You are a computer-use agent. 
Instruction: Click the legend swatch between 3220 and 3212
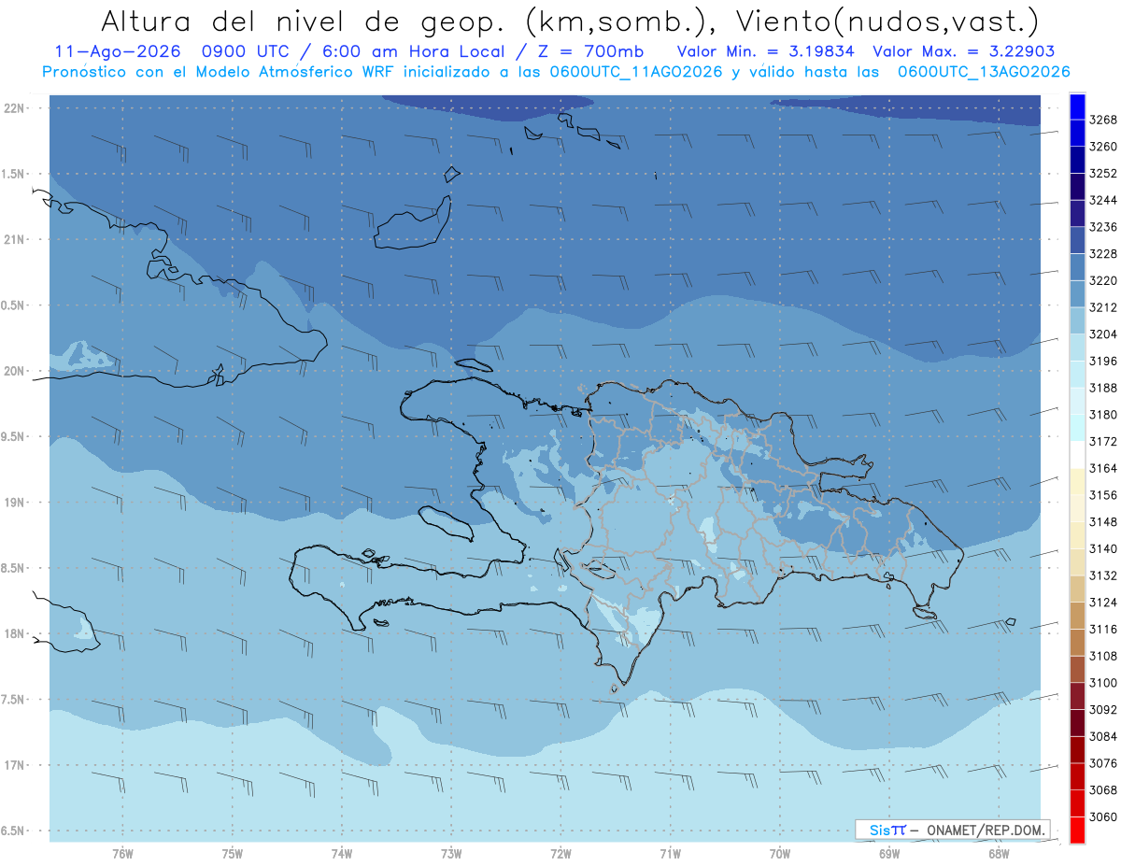pyautogui.click(x=1077, y=294)
